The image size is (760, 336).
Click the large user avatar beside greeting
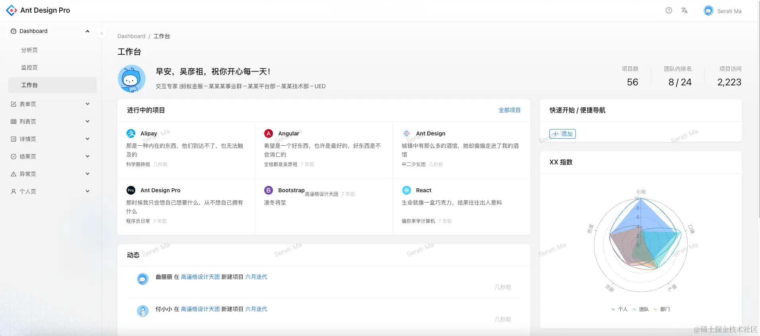132,79
